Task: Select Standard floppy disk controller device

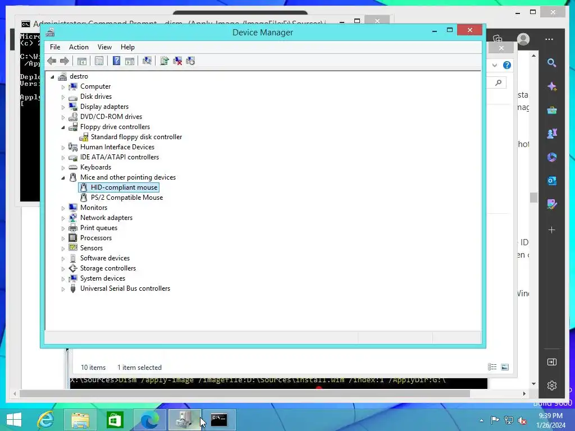Action: [x=136, y=137]
